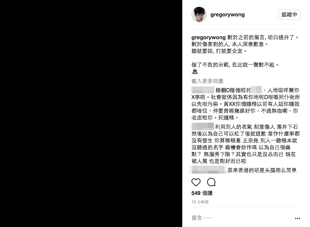
Task: Open the three-dot more options menu
Action: click(x=297, y=218)
